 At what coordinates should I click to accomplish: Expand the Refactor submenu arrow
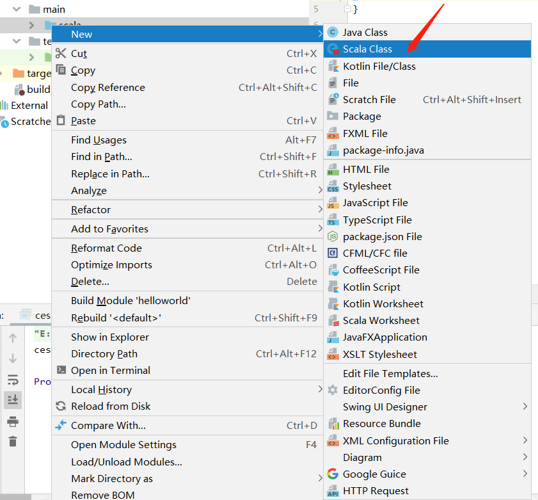pos(320,209)
